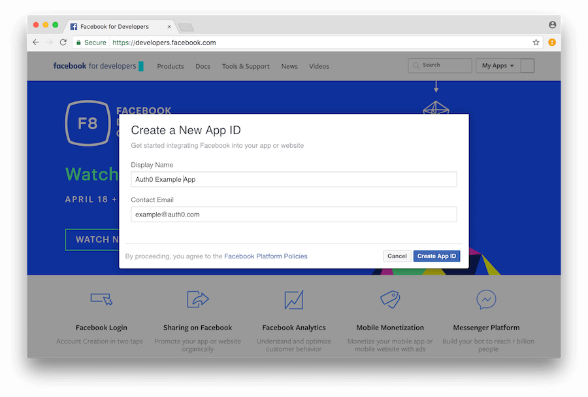
Task: Click the Facebook Login icon in footer
Action: click(x=101, y=300)
